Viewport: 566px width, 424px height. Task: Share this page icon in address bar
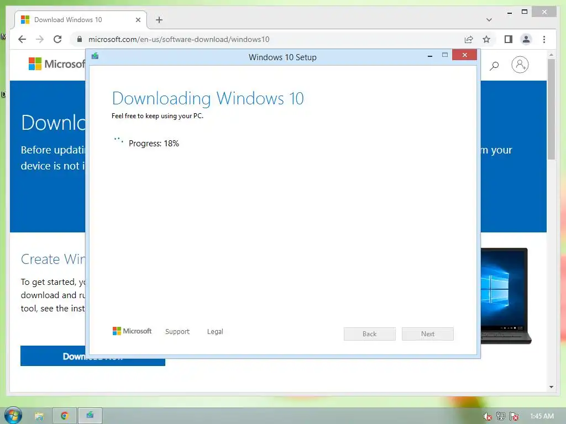469,39
